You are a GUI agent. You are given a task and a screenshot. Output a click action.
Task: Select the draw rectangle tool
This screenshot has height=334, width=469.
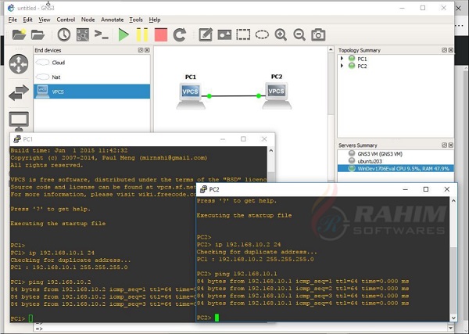click(243, 34)
